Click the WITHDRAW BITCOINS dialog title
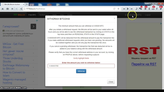 [58, 19]
